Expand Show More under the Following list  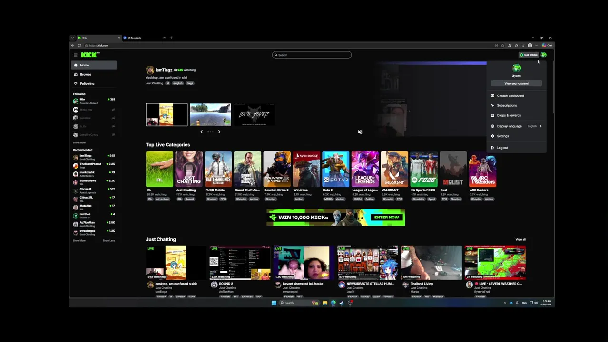[x=79, y=142]
